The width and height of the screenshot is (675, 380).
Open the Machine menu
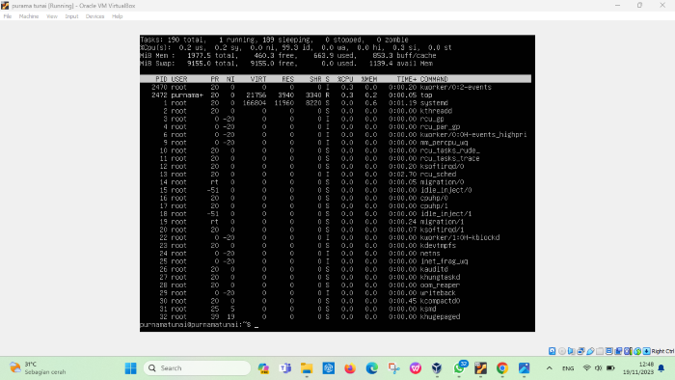(29, 16)
